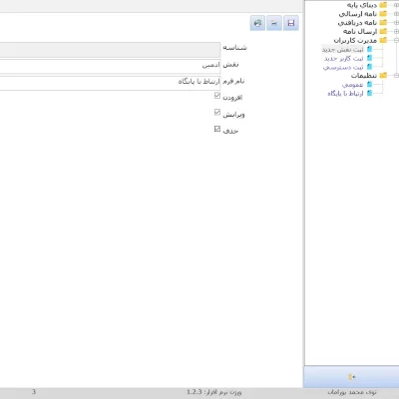Select the ثبت نقش جدید tree item

pos(342,49)
